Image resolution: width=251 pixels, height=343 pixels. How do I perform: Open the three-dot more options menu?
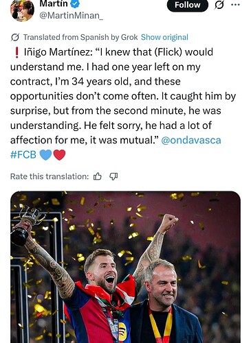235,5
